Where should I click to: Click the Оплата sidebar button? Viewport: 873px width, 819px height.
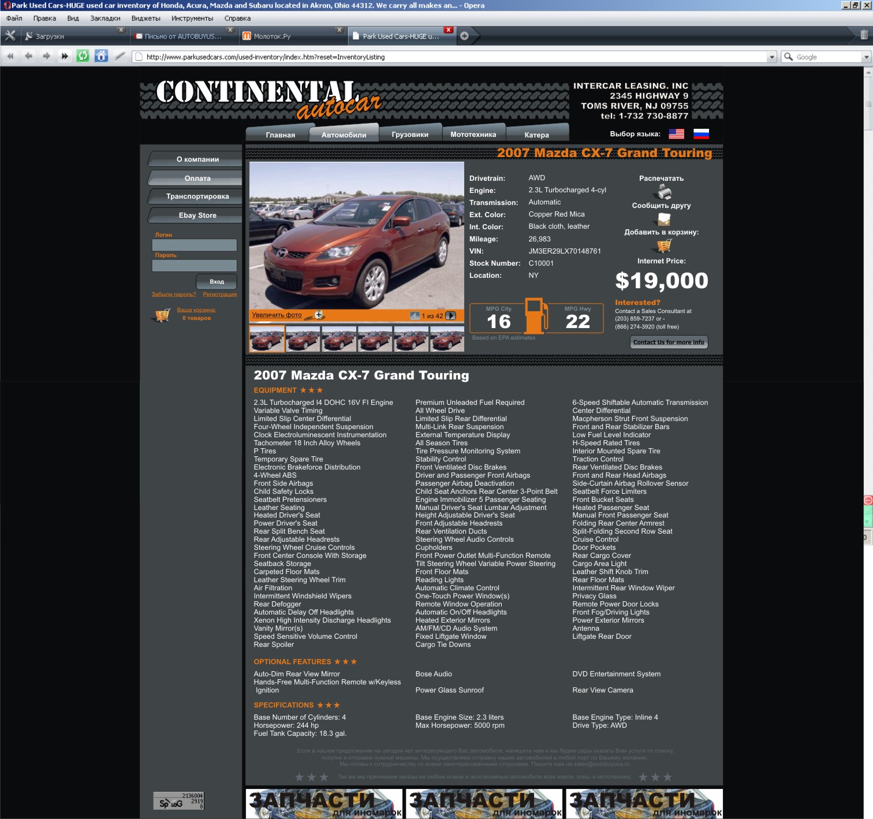click(x=196, y=178)
